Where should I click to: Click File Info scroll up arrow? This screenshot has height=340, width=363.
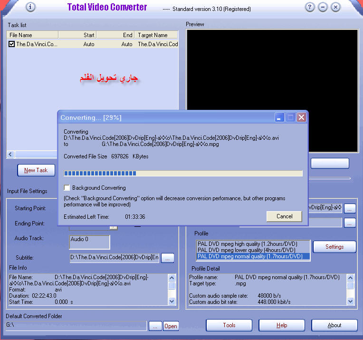(172, 278)
